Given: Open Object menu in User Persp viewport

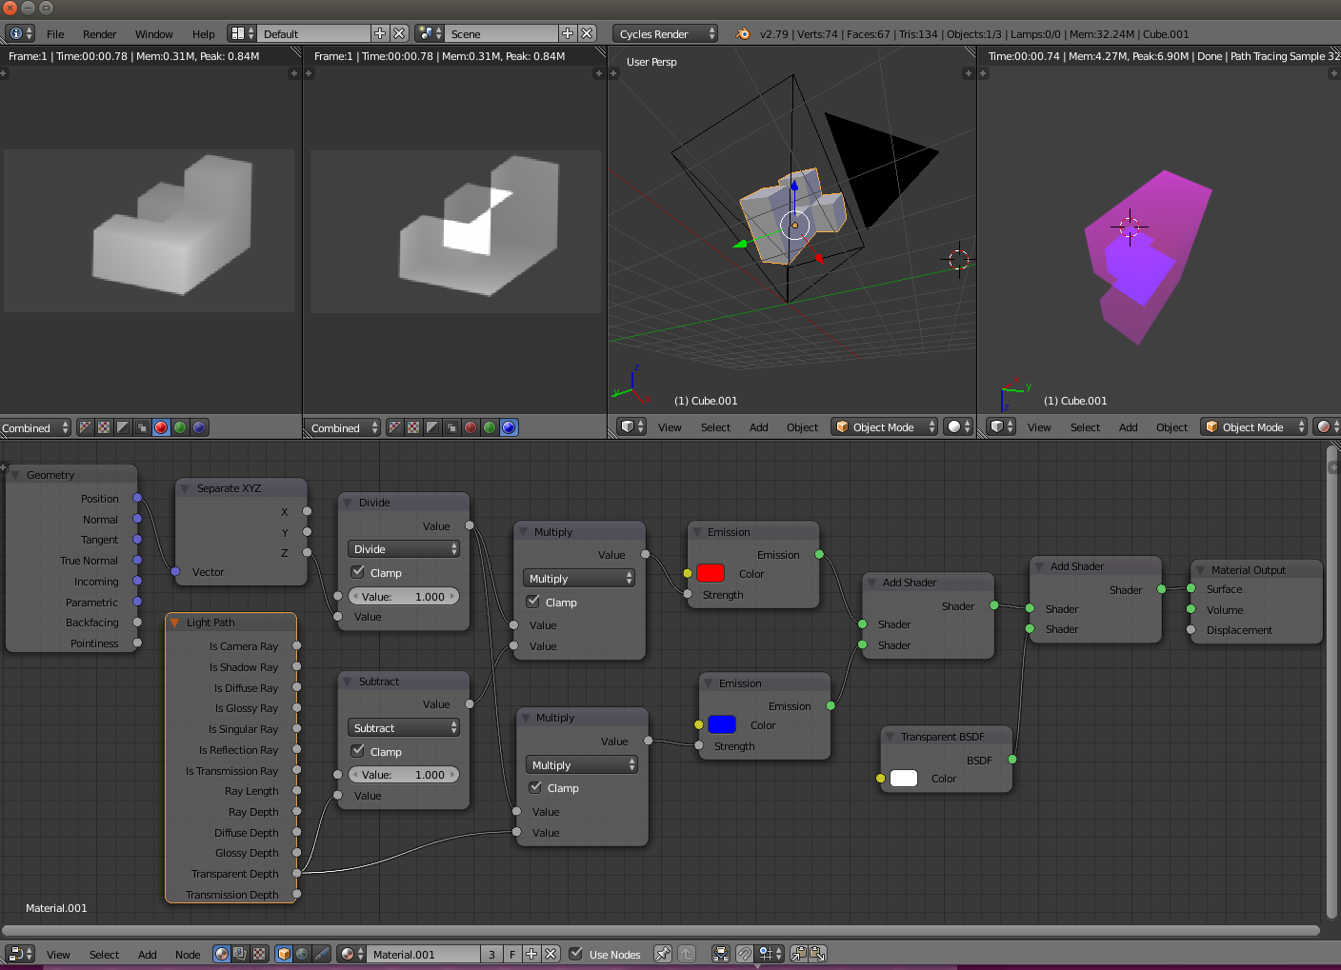Looking at the screenshot, I should pyautogui.click(x=802, y=426).
